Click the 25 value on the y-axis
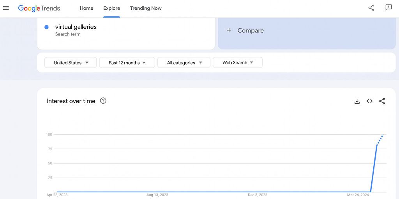Screen dimensions: 399x199 click(x=50, y=178)
